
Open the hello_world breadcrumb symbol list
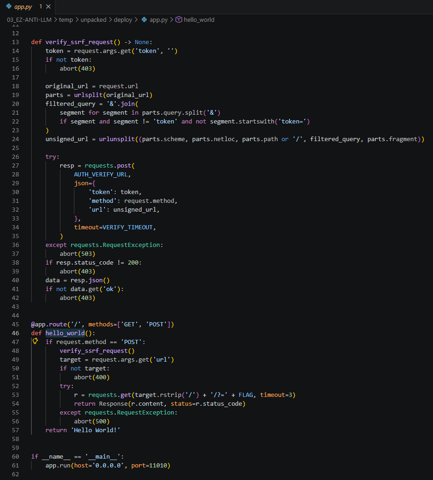[x=199, y=20]
